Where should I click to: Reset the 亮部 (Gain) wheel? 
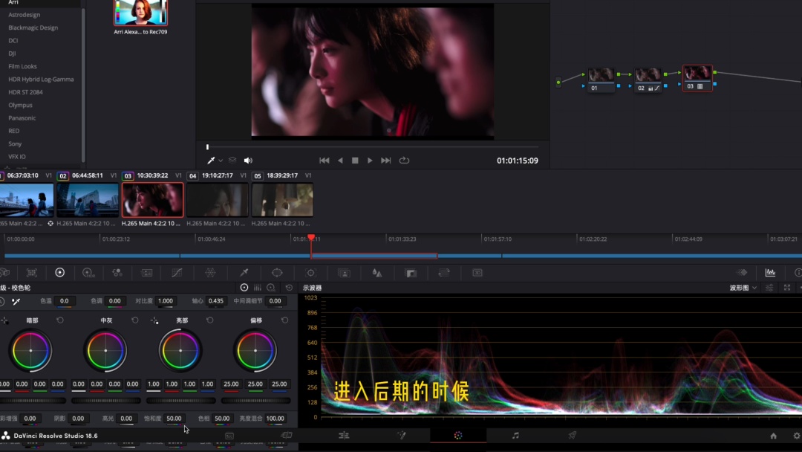(209, 320)
